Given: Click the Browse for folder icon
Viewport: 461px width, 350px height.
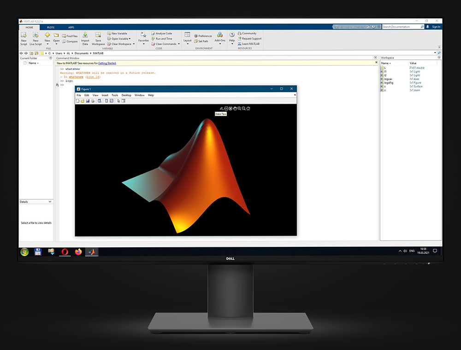Looking at the screenshot, I should pyautogui.click(x=36, y=53).
